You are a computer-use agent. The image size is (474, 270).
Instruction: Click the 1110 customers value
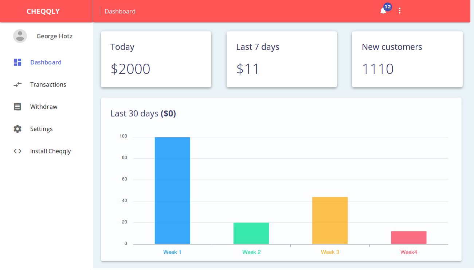tap(378, 69)
